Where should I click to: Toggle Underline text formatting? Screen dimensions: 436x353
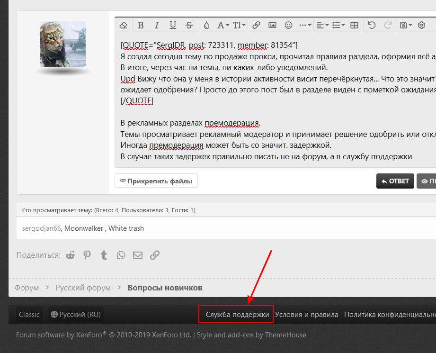coord(173,25)
